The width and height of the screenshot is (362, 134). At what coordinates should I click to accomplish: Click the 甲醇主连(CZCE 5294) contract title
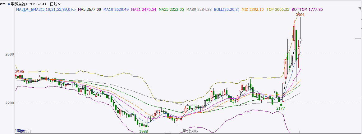tap(28, 4)
